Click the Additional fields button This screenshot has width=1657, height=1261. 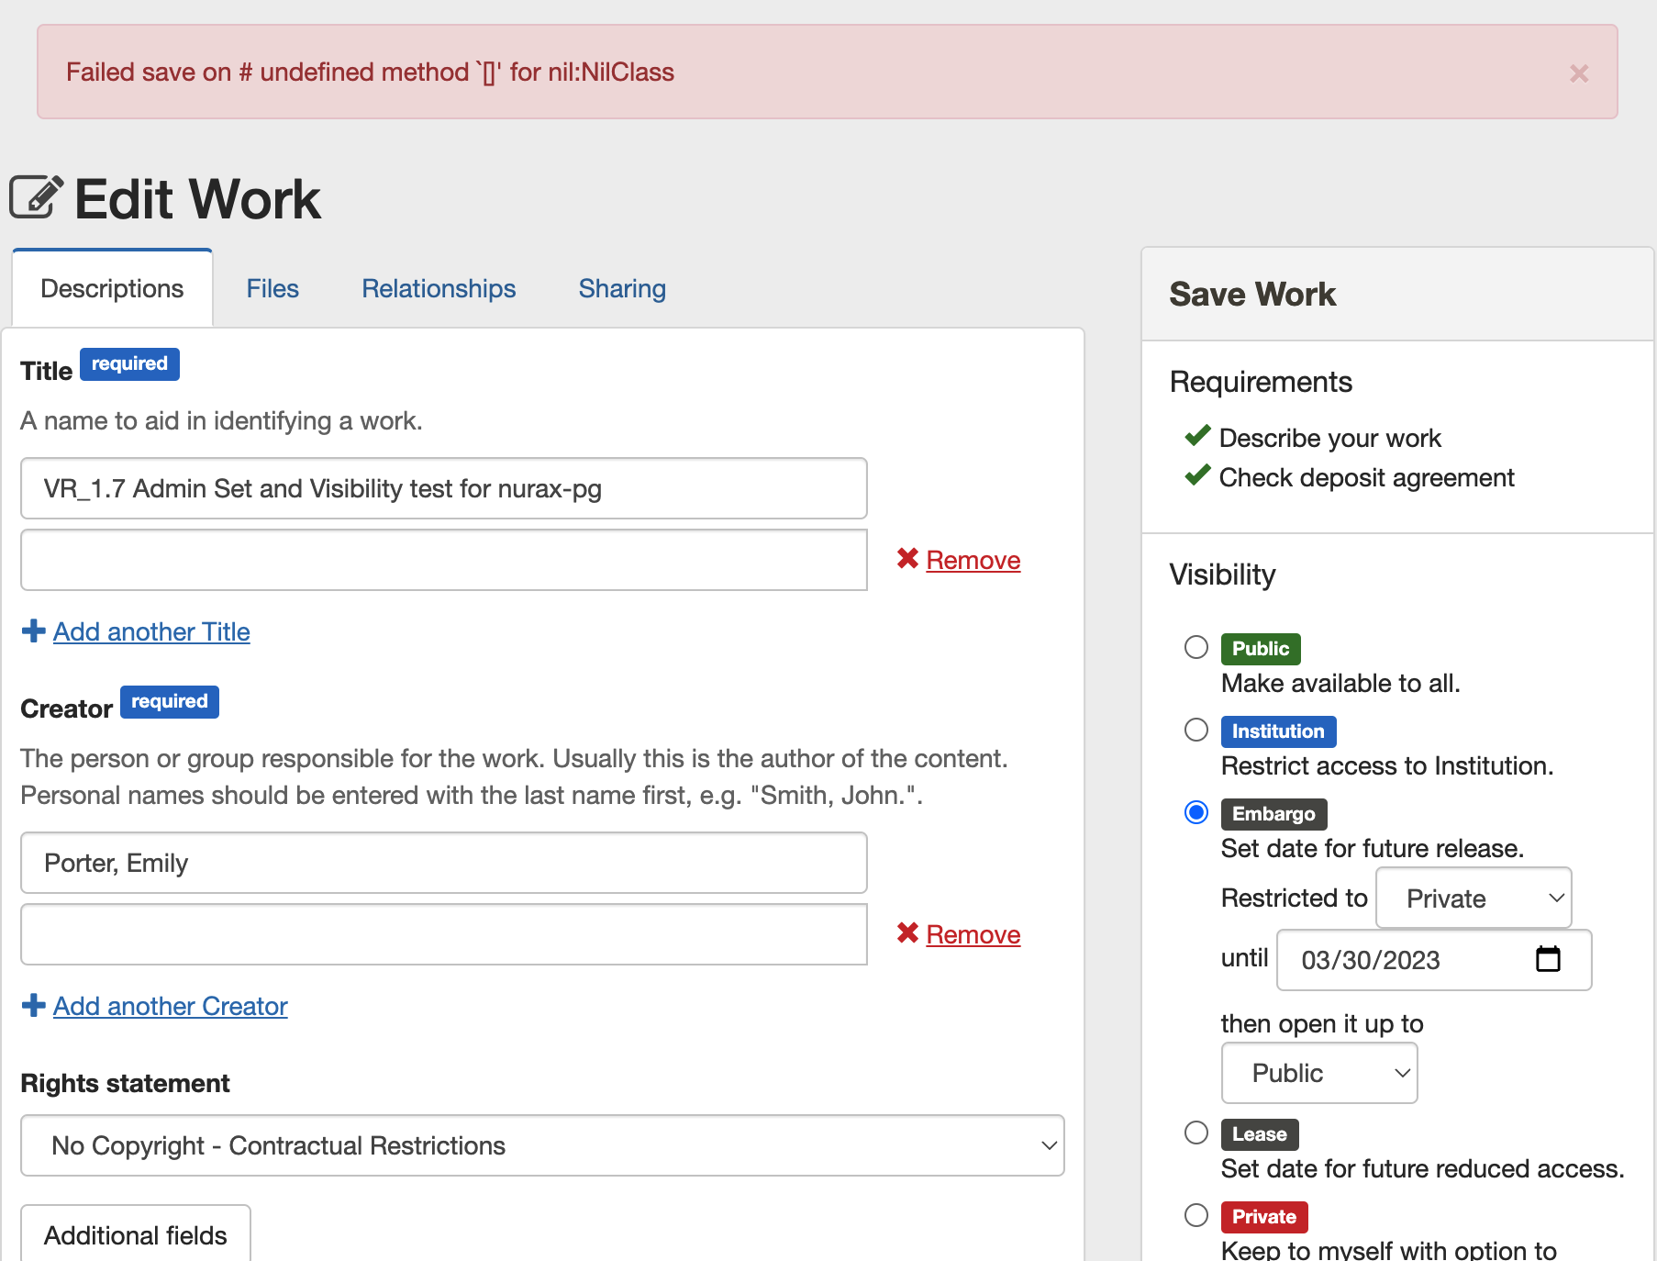tap(136, 1233)
